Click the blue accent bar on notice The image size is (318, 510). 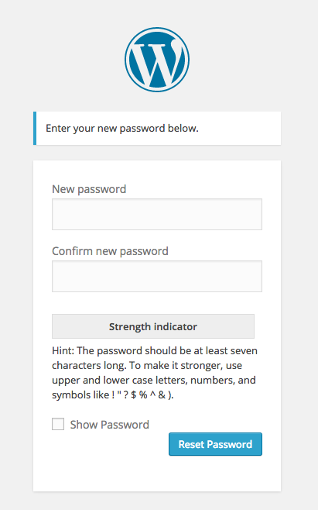(35, 128)
